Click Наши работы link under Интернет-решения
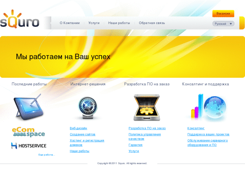245x184 pixels. [80, 151]
